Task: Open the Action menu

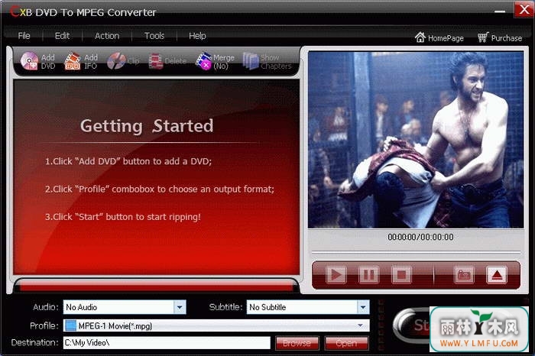Action: pos(107,36)
